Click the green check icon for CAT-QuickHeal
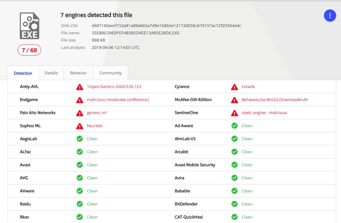This screenshot has width=341, height=223. [x=235, y=217]
